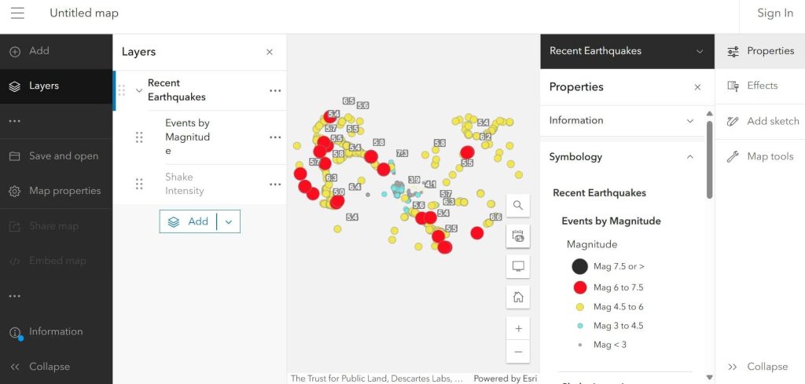Collapse the Recent Earthquakes group layer
Viewport: 805px width, 384px height.
[x=139, y=90]
